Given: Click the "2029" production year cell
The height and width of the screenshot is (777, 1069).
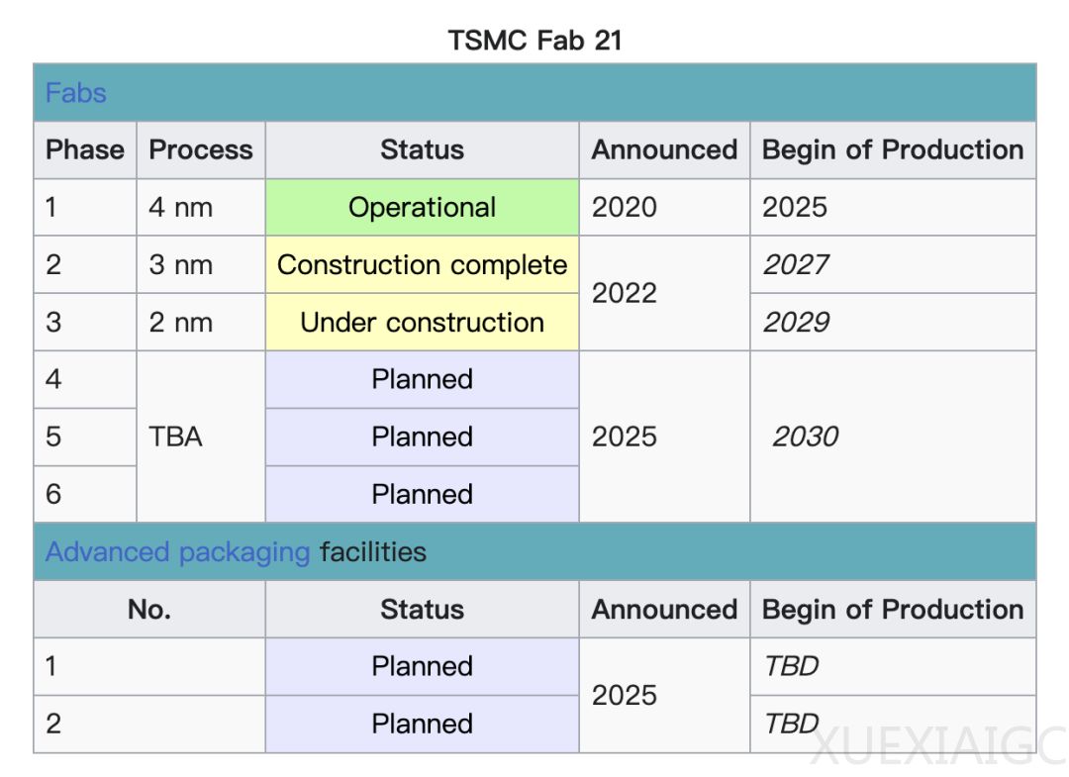Looking at the screenshot, I should tap(796, 323).
